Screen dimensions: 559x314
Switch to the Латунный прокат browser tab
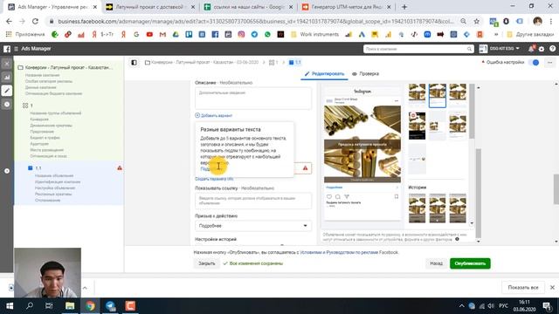point(149,7)
